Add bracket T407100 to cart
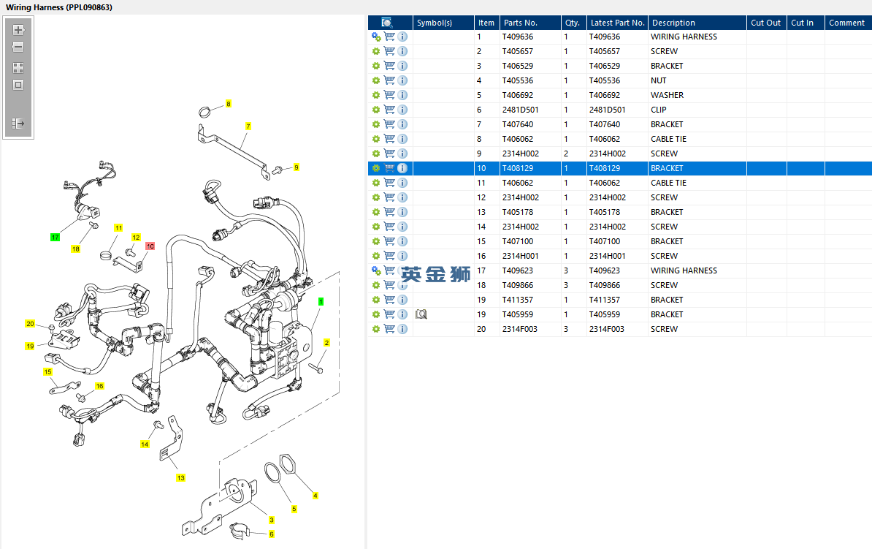The width and height of the screenshot is (872, 549). (389, 241)
